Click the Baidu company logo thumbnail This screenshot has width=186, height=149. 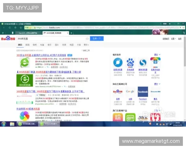[x=118, y=92]
